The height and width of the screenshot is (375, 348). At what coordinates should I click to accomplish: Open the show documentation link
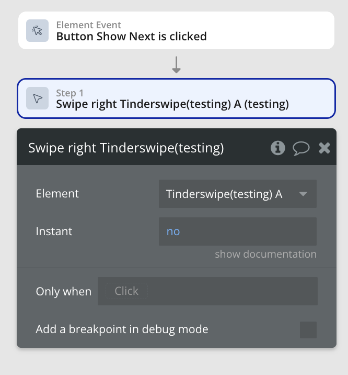[x=265, y=255]
